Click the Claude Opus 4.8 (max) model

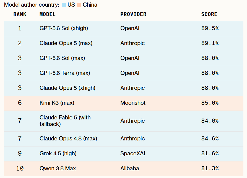(68, 139)
